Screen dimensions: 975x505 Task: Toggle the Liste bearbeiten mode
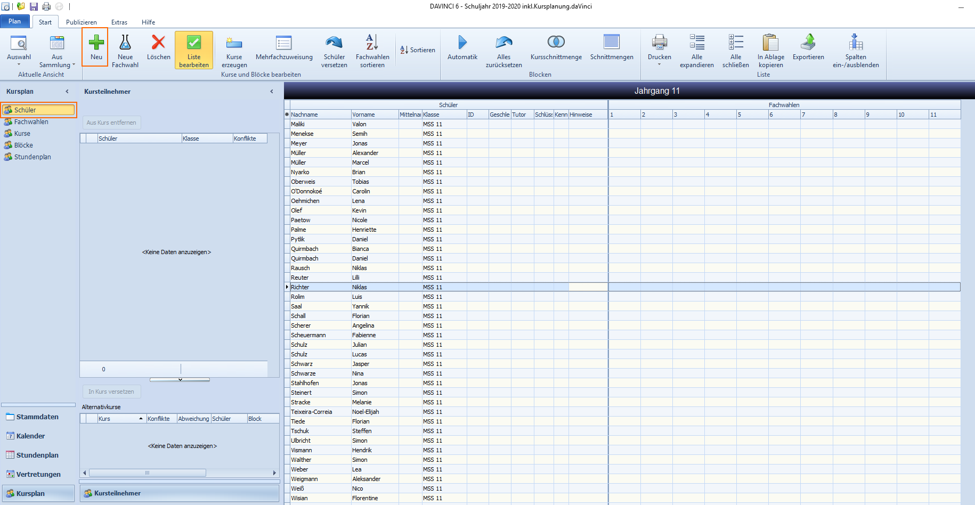coord(194,50)
